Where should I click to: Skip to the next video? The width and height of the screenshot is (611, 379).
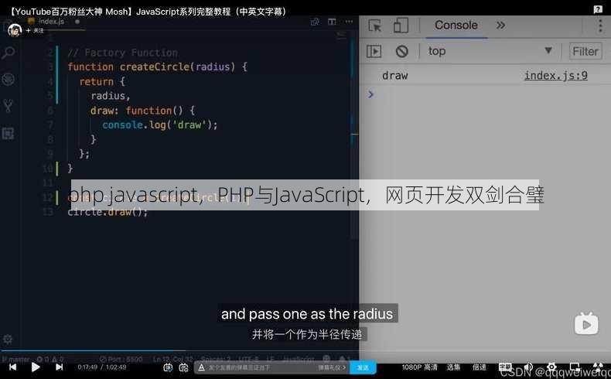[59, 367]
